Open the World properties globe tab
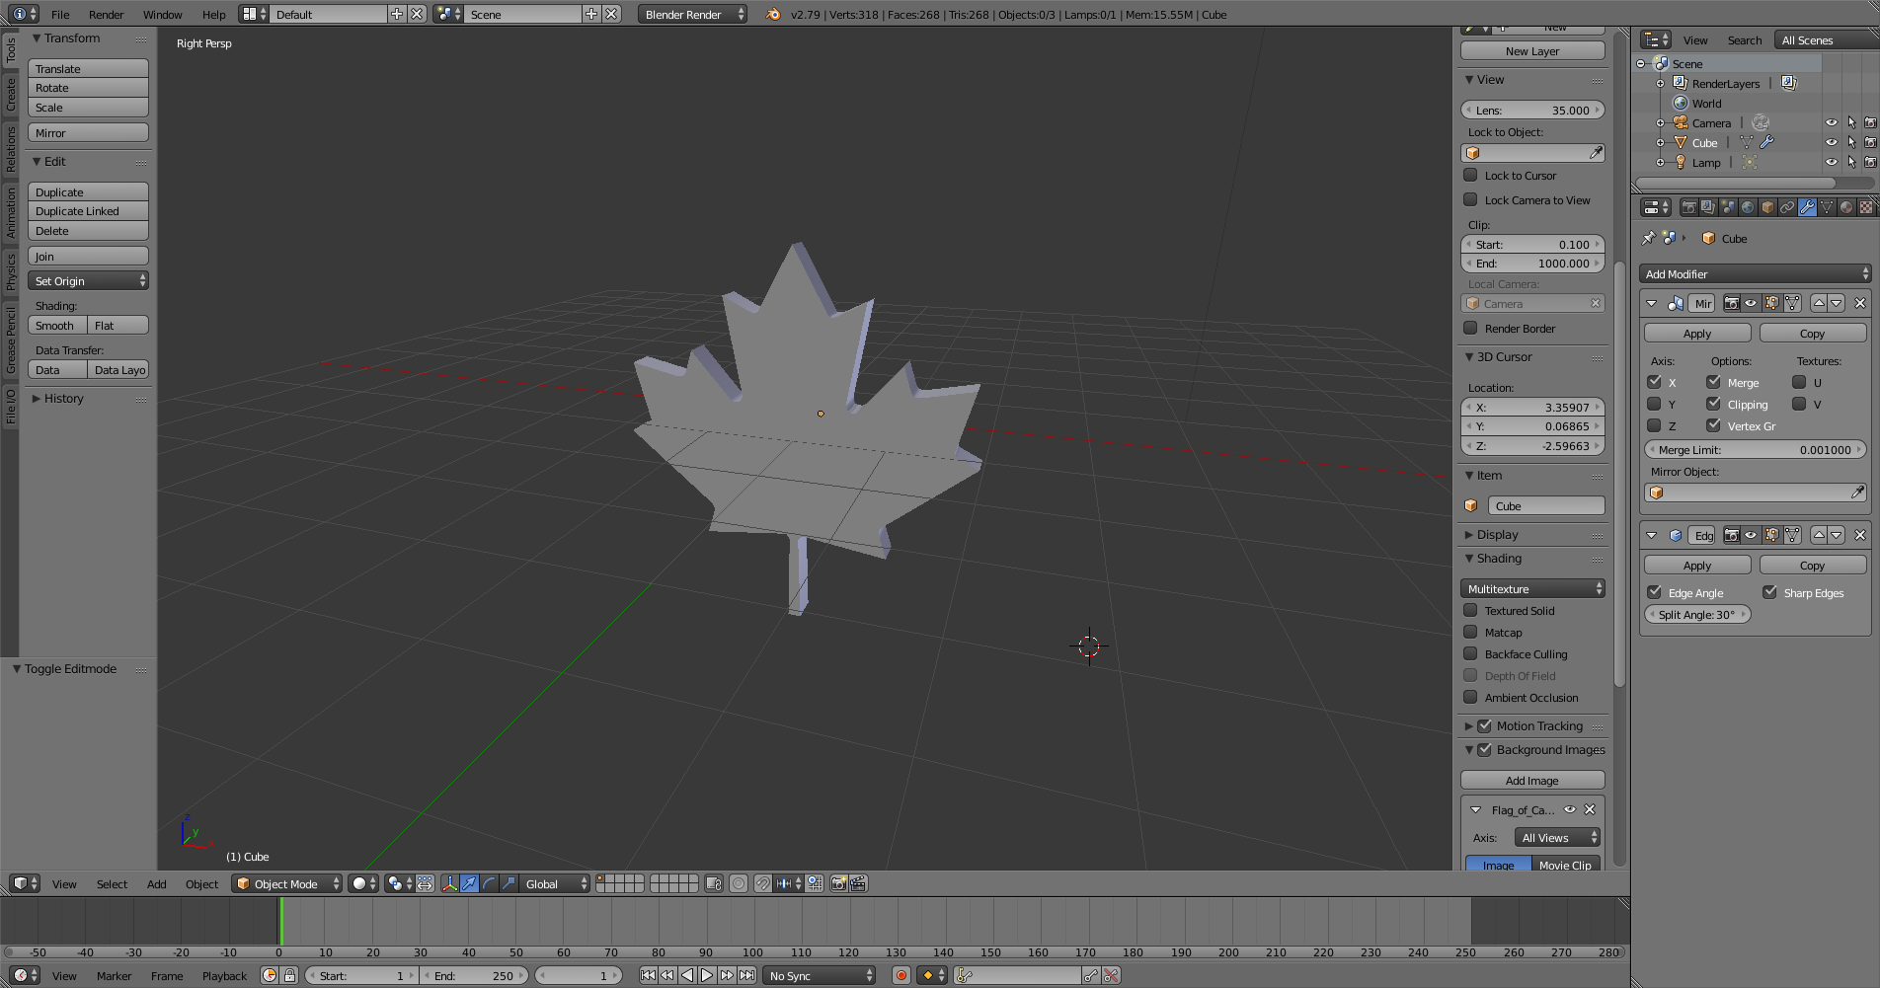Image resolution: width=1880 pixels, height=988 pixels. click(1748, 207)
